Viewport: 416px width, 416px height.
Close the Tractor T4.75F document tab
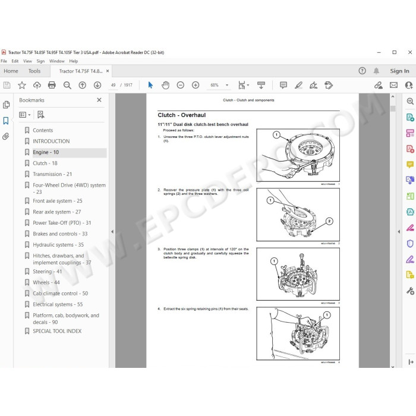108,71
